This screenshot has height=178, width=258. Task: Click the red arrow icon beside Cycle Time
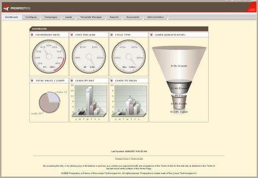pyautogui.click(x=112, y=34)
